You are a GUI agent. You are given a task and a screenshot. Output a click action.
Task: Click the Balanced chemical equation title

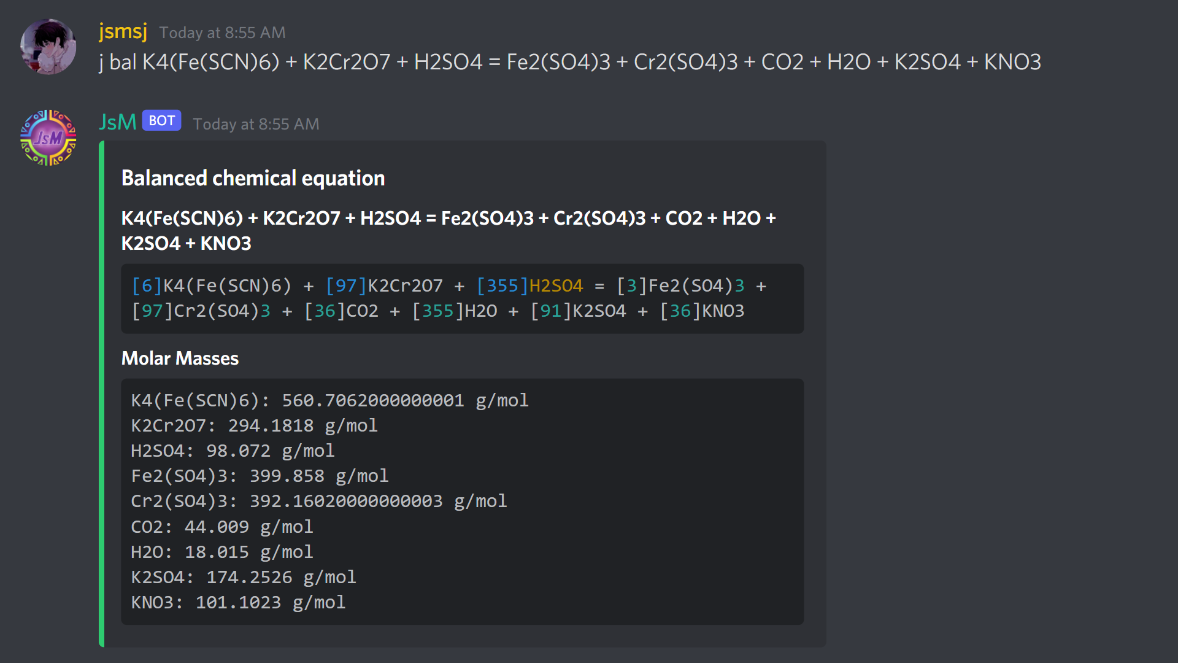coord(253,178)
